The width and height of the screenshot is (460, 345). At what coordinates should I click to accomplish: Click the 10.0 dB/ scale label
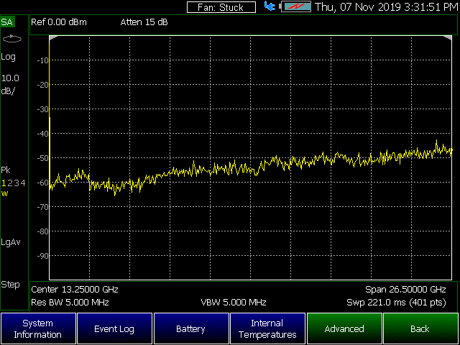[10, 85]
